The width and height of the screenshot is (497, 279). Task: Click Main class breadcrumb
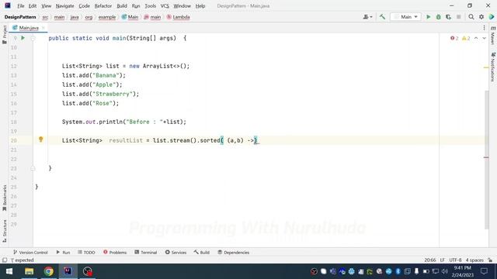130,17
